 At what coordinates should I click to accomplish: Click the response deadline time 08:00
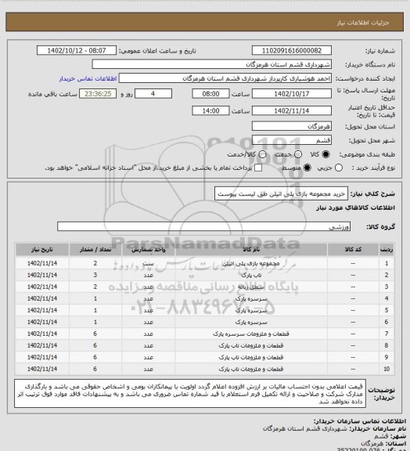[210, 94]
